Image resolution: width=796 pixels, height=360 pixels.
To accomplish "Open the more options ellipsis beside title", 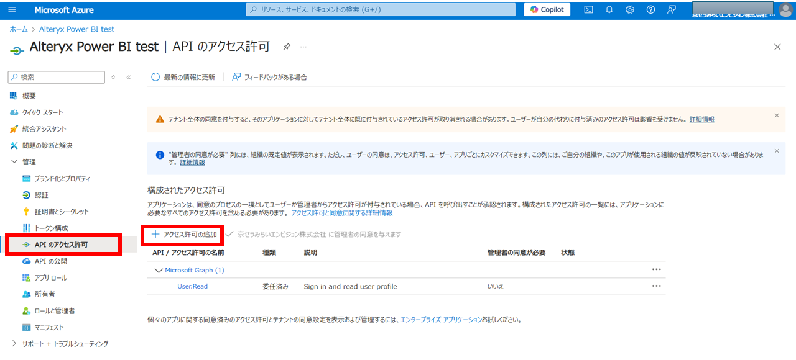I will click(303, 47).
